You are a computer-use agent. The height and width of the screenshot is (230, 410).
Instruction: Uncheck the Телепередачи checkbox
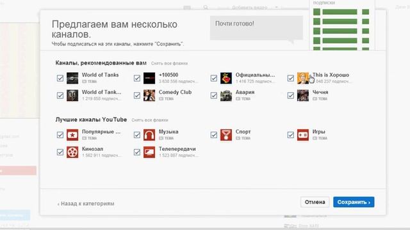(x=137, y=152)
